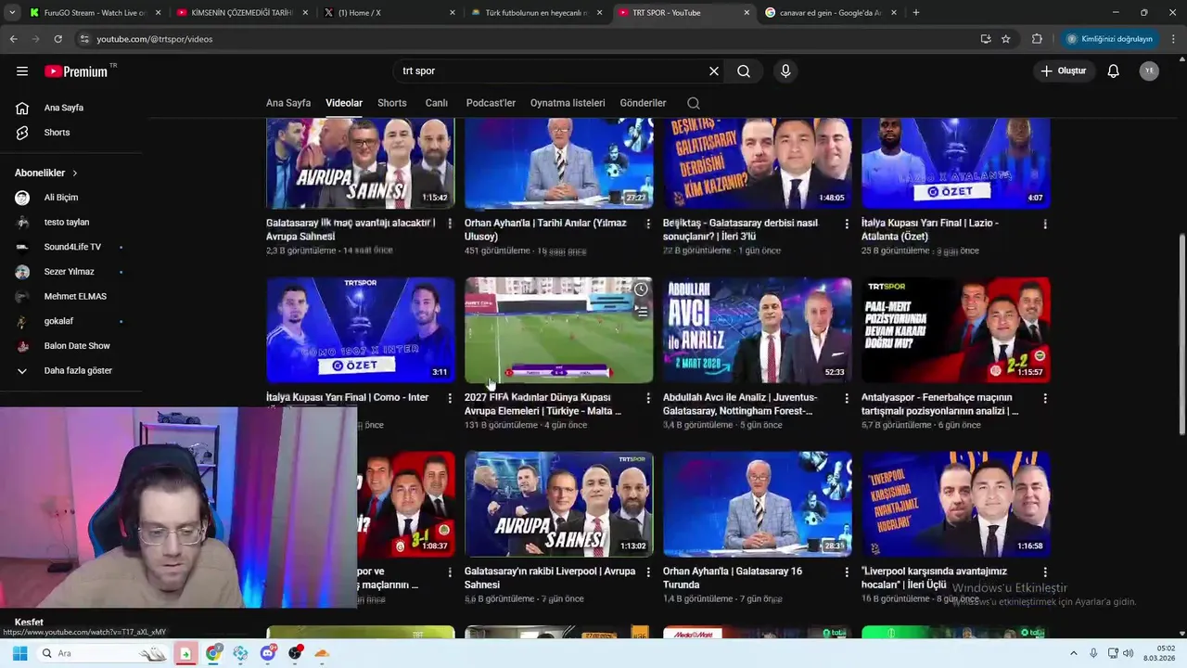Open Chrome from the taskbar

(213, 653)
